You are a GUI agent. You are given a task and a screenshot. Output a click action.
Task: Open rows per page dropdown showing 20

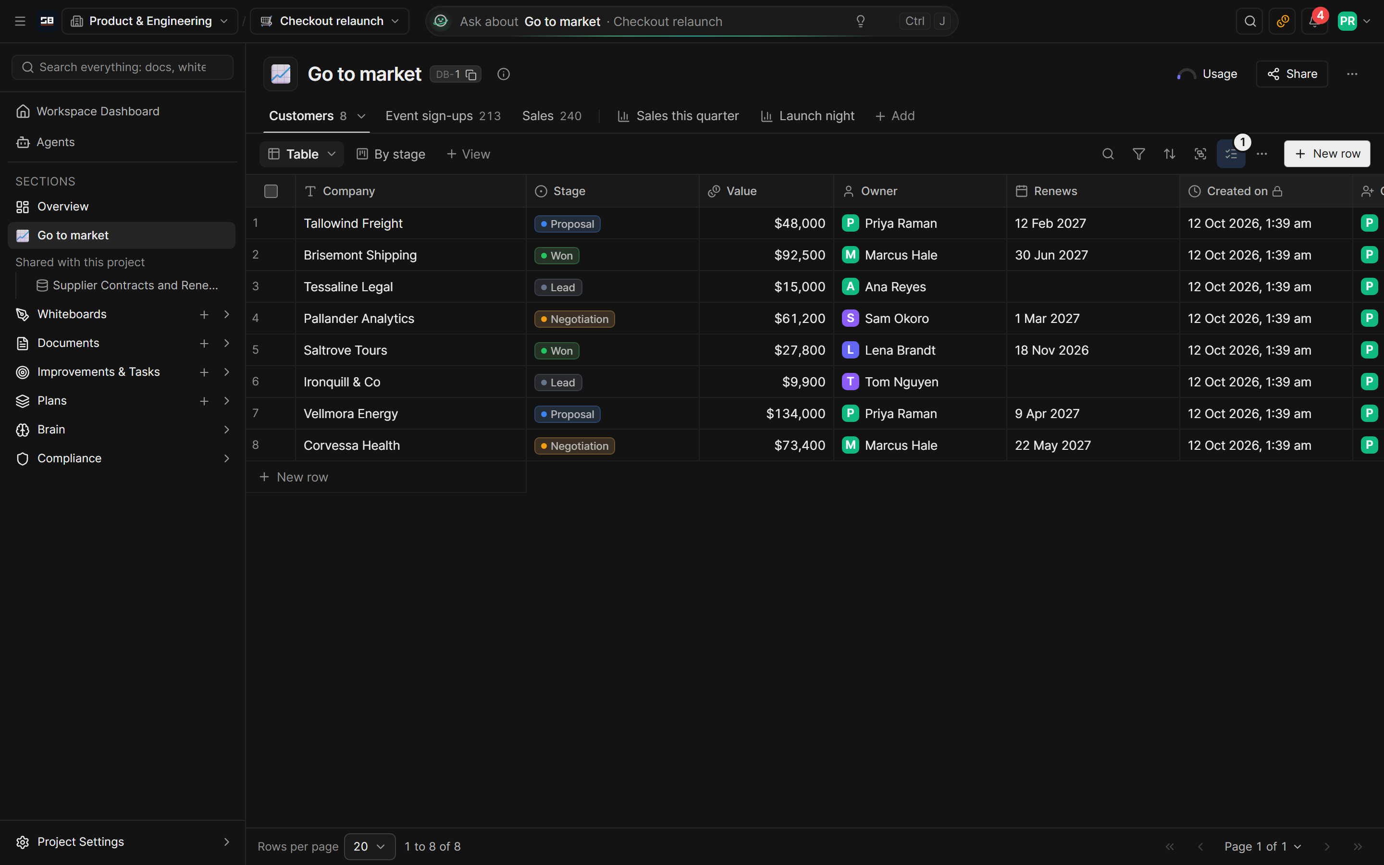point(370,846)
